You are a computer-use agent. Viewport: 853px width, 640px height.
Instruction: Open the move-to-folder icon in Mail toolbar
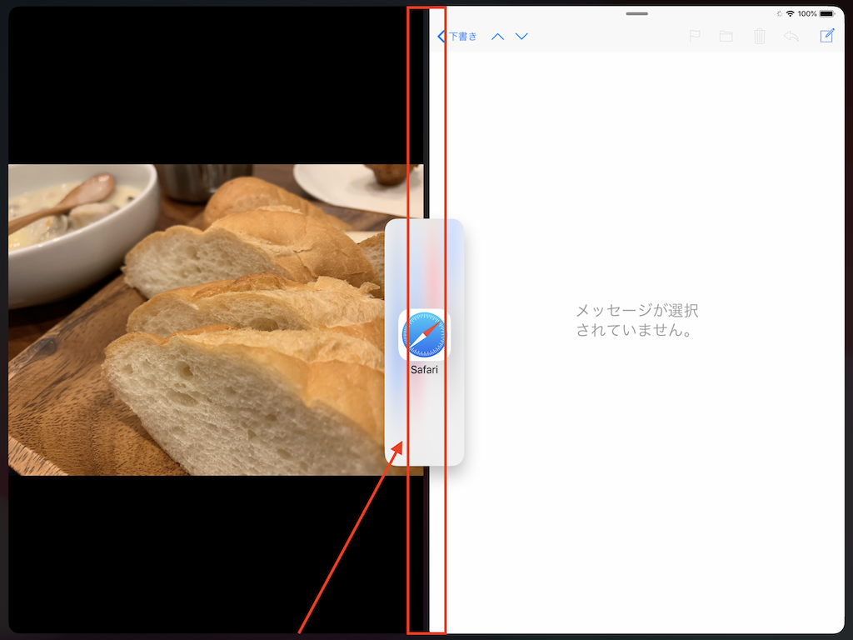726,36
